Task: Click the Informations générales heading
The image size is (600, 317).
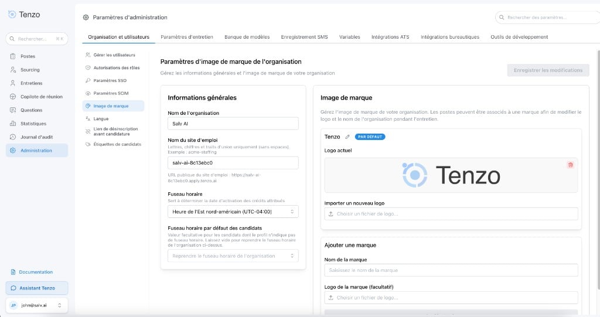Action: click(x=202, y=98)
